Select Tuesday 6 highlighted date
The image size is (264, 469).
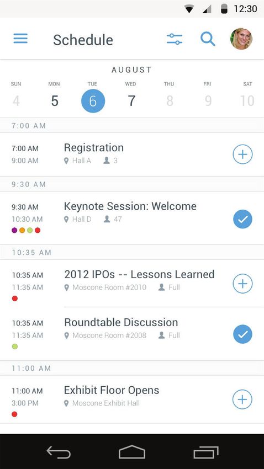coord(93,101)
